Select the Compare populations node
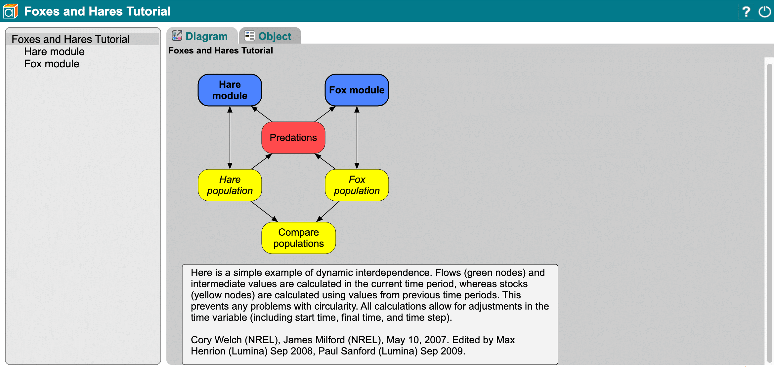774x367 pixels. [x=299, y=238]
